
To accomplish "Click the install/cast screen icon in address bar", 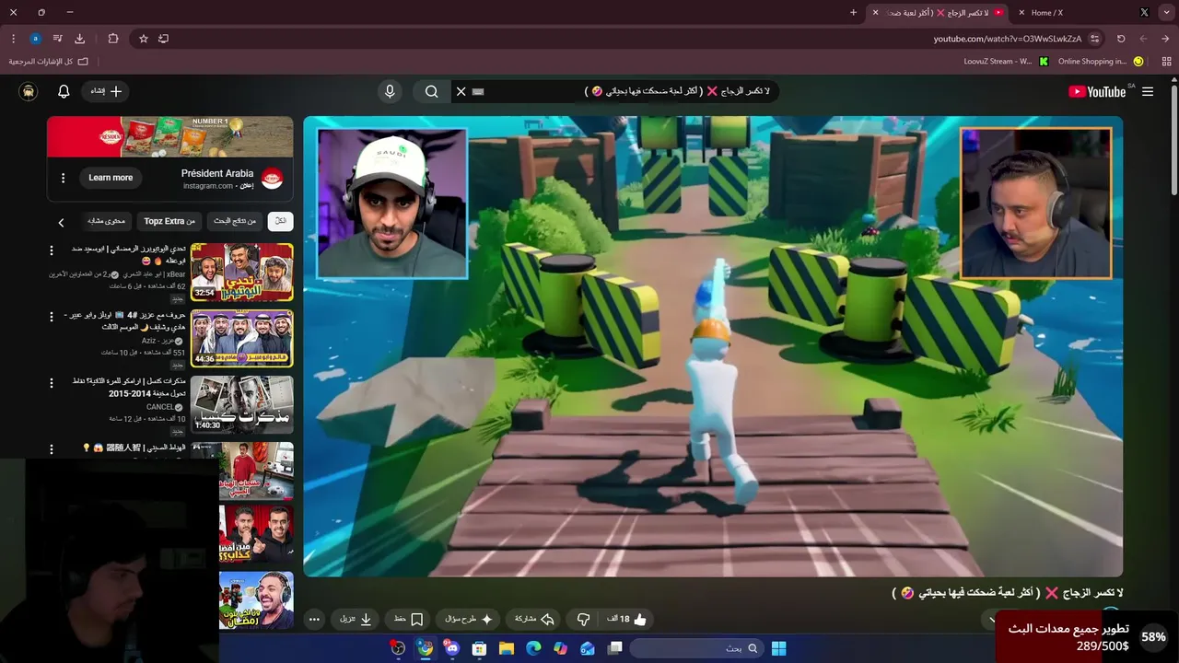I will click(164, 39).
